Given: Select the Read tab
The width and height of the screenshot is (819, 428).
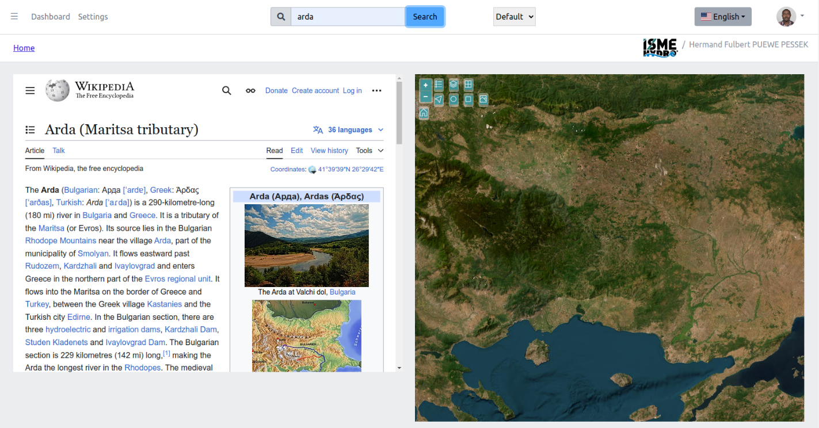Looking at the screenshot, I should pyautogui.click(x=275, y=151).
